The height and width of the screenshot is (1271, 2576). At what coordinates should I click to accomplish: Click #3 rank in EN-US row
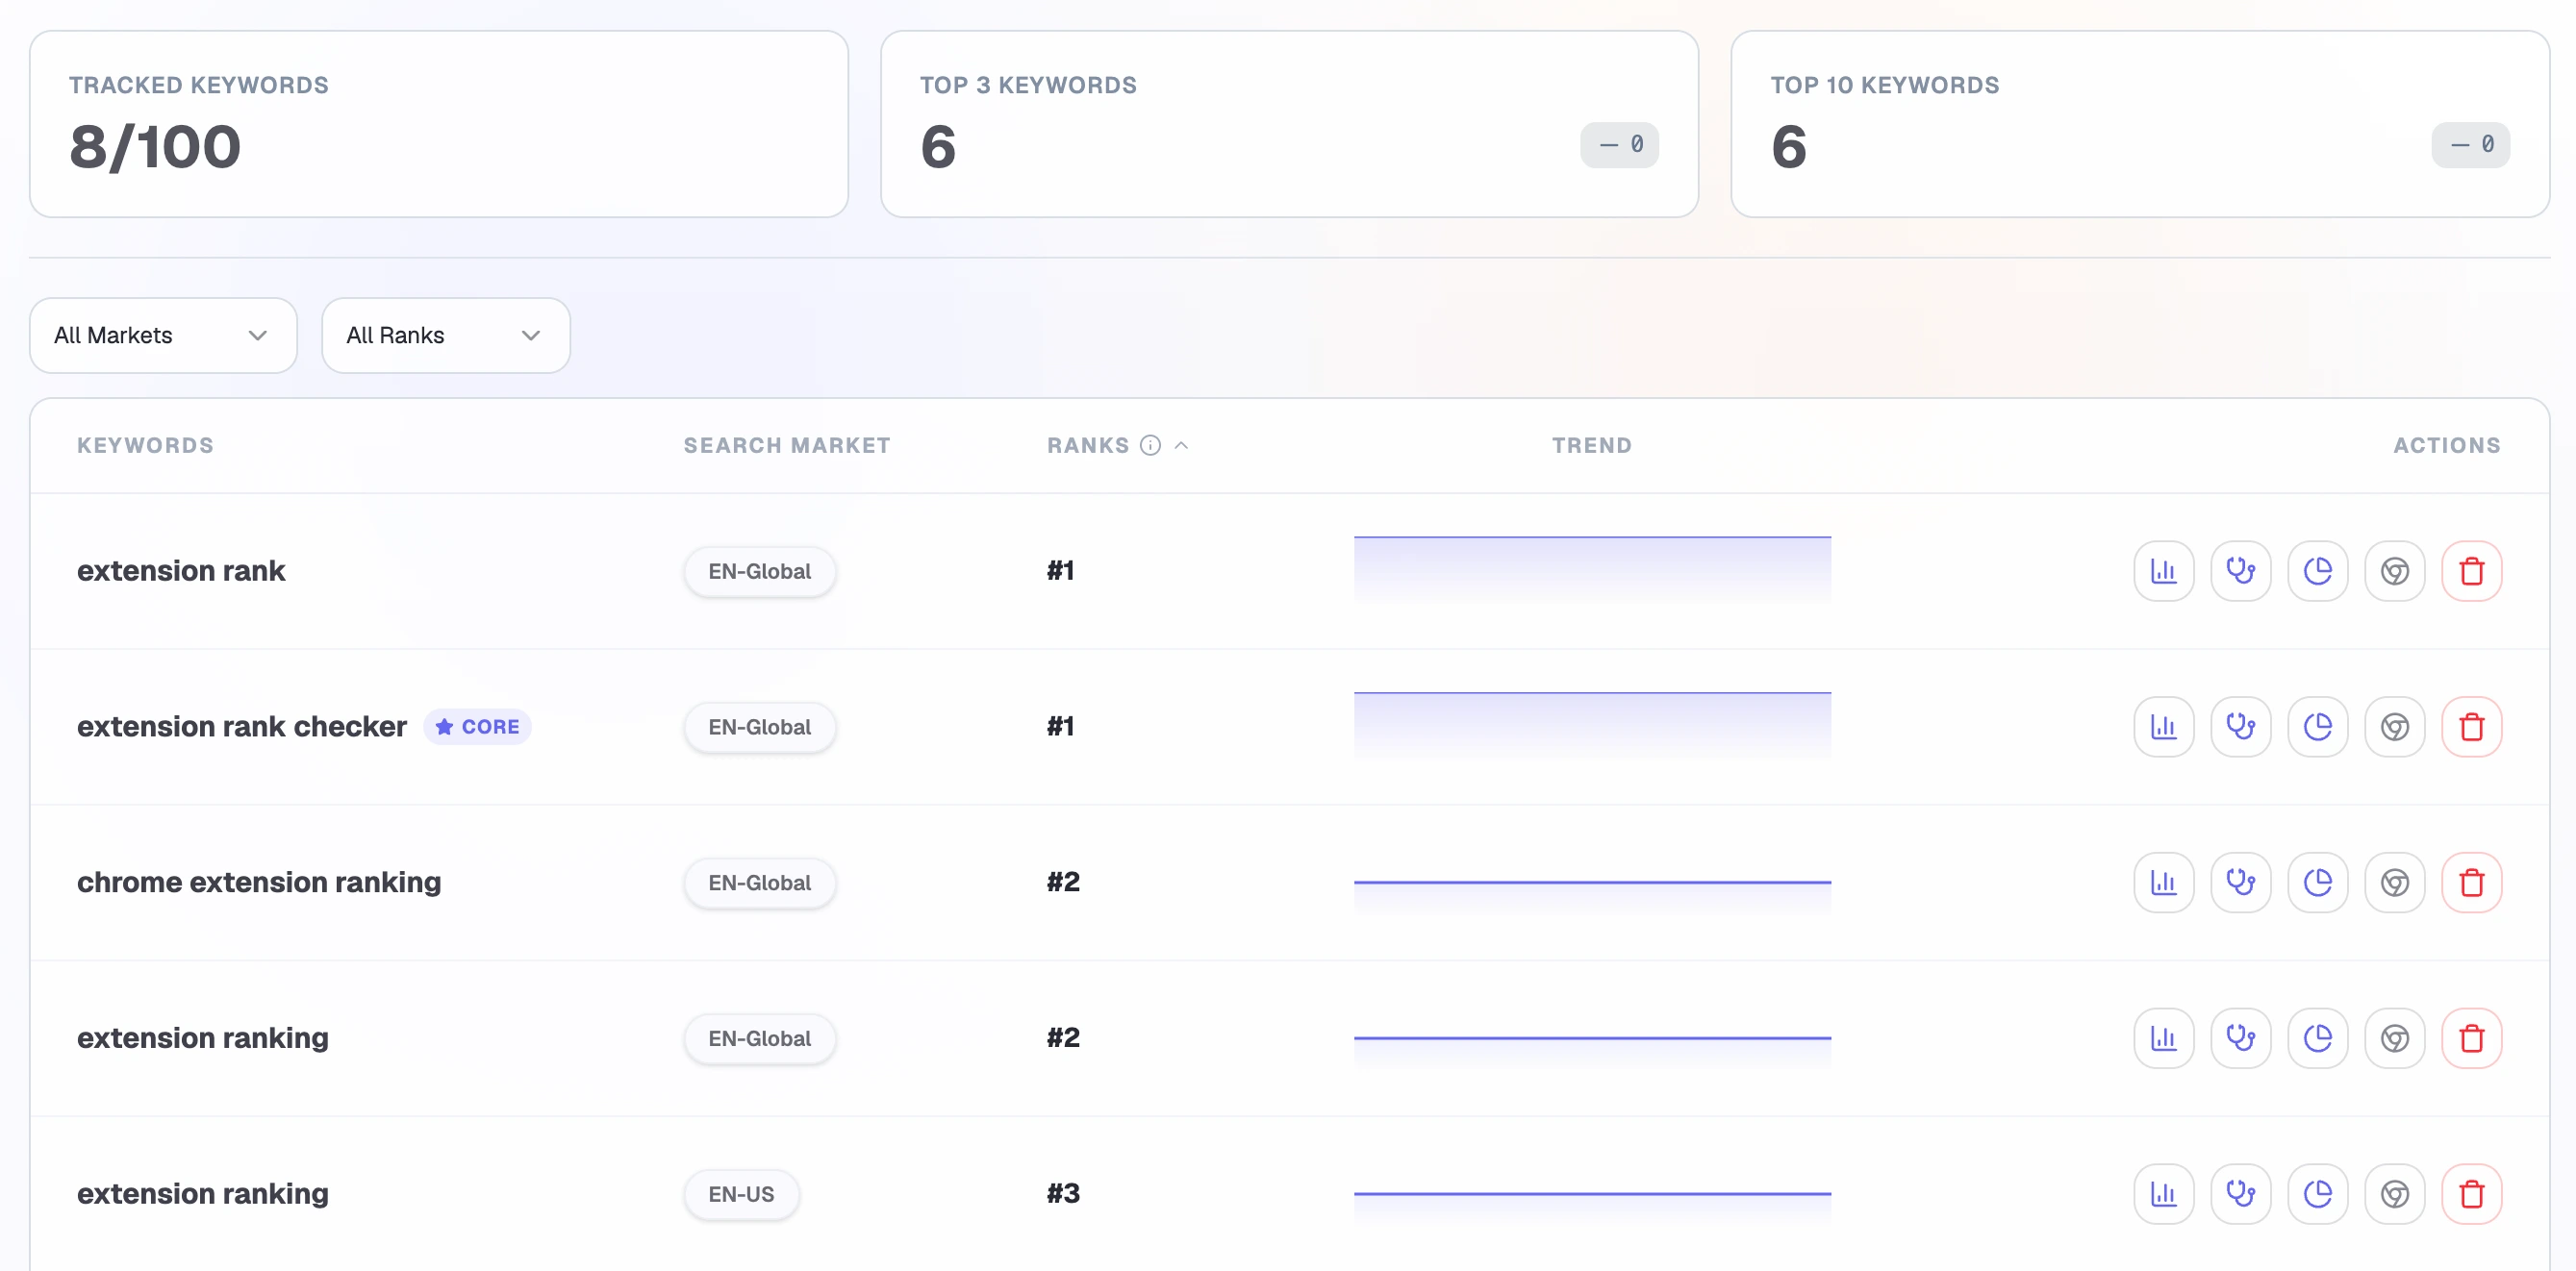pyautogui.click(x=1063, y=1194)
